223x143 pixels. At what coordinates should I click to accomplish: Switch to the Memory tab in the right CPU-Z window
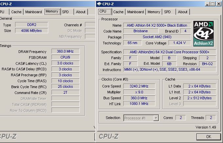pyautogui.click(x=154, y=12)
